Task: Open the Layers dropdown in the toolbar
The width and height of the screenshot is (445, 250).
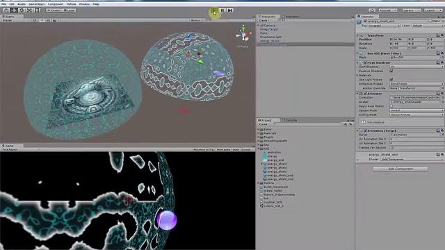Action: tap(412, 10)
